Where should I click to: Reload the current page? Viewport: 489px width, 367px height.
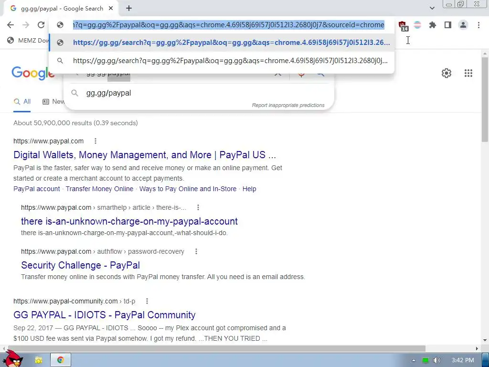tap(41, 25)
